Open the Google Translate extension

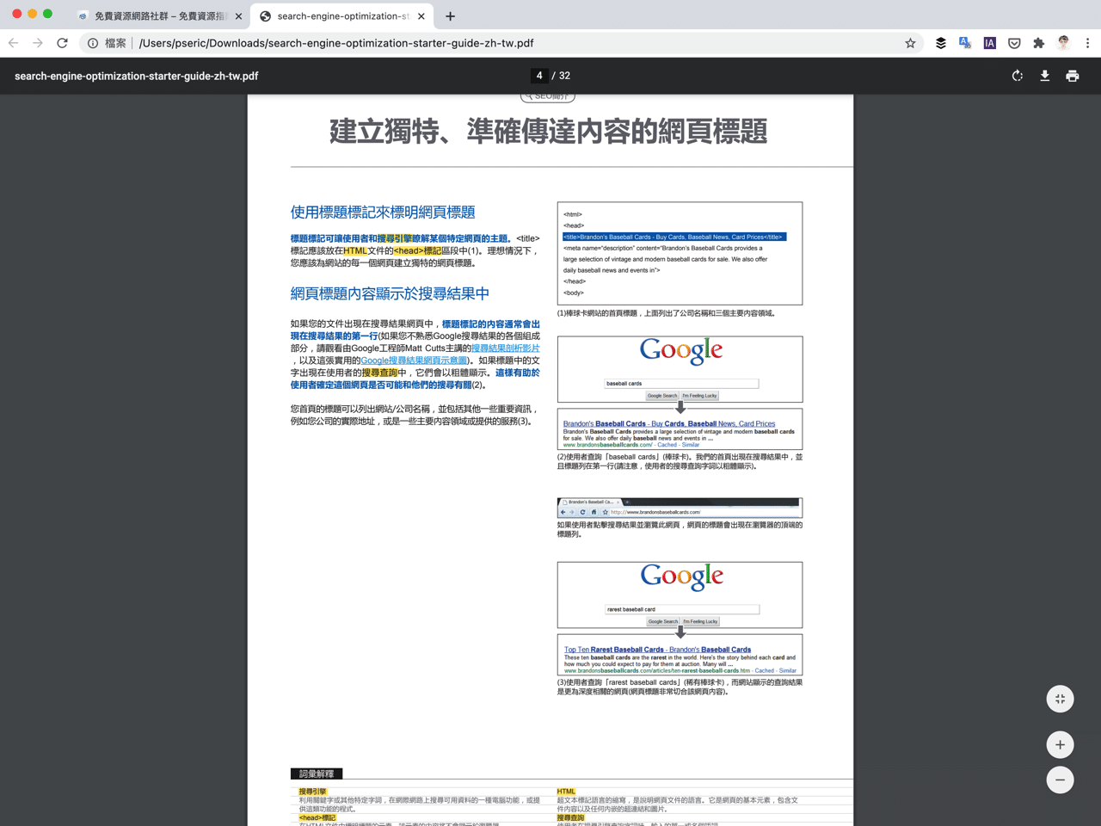tap(965, 43)
